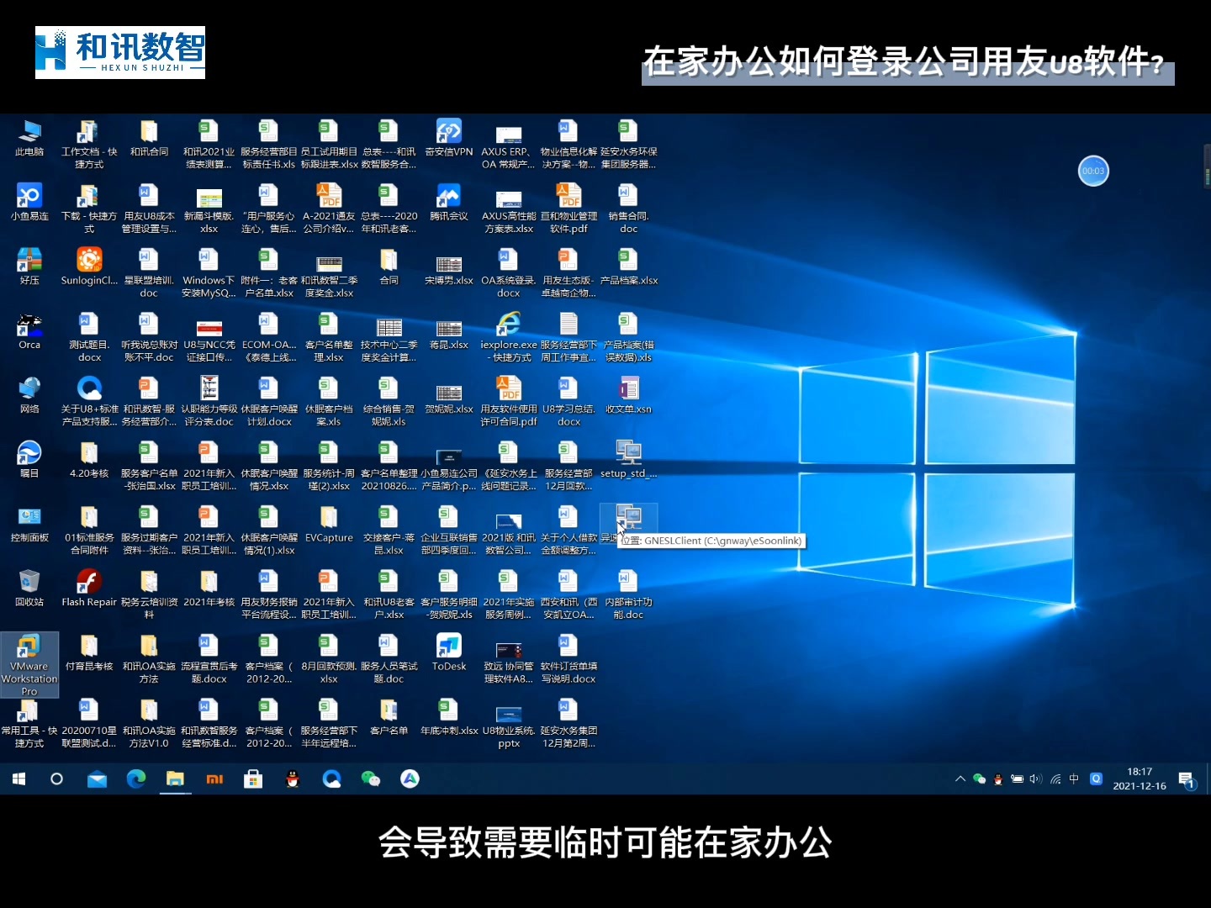The height and width of the screenshot is (908, 1211).
Task: Open the 产品档案.xlsx file icon
Action: (x=628, y=267)
